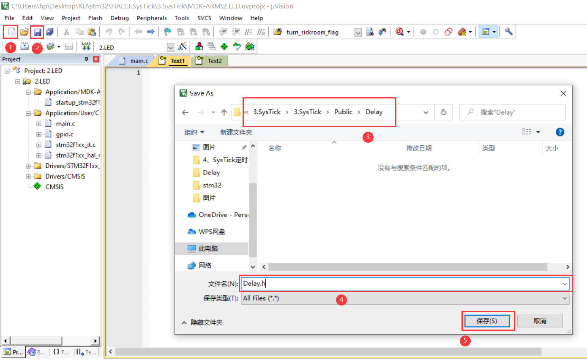Click the Batch Build layers icon
Image resolution: width=587 pixels, height=360 pixels.
point(50,46)
